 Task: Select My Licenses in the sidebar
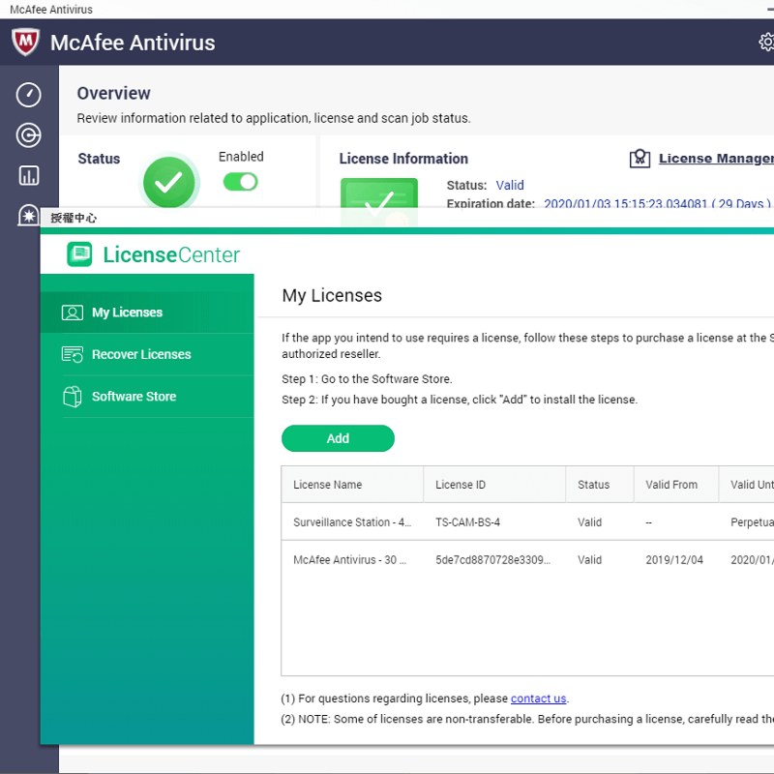[127, 313]
